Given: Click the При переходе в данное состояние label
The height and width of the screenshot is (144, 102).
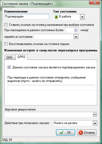Looking at the screenshot, I should click(x=47, y=79).
